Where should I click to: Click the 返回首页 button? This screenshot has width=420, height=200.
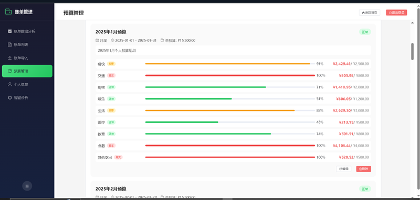[370, 13]
